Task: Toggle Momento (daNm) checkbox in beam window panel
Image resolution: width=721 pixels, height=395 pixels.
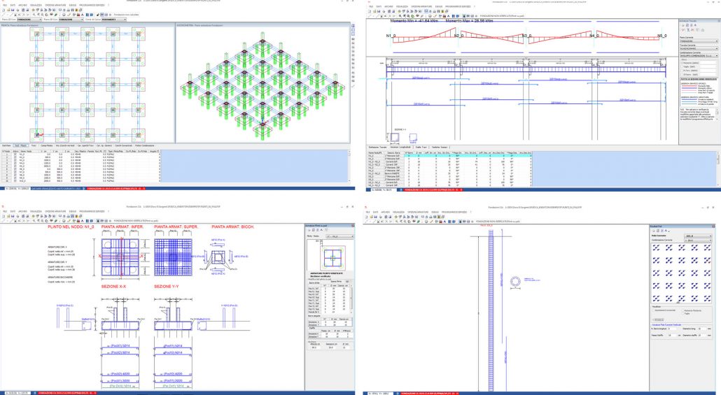Action: [x=682, y=63]
